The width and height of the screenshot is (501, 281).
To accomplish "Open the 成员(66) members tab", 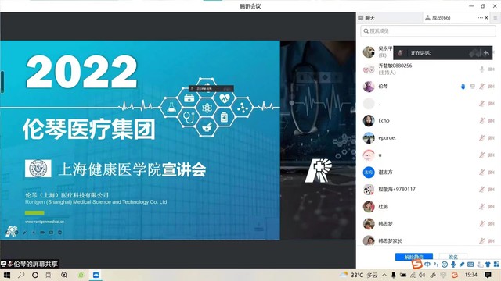I will coord(438,18).
